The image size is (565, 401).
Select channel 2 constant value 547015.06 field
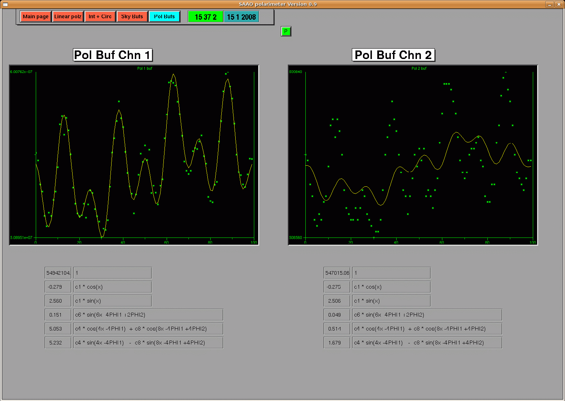click(337, 273)
